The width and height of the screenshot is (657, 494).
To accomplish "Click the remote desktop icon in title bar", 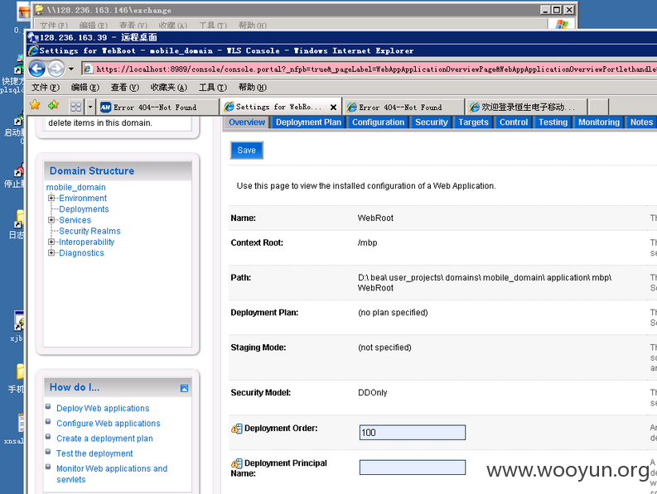I will (33, 38).
